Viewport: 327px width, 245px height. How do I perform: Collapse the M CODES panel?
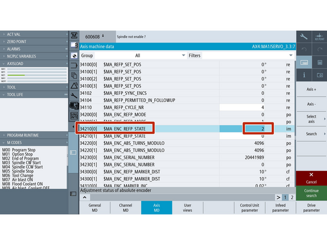[x=34, y=142]
